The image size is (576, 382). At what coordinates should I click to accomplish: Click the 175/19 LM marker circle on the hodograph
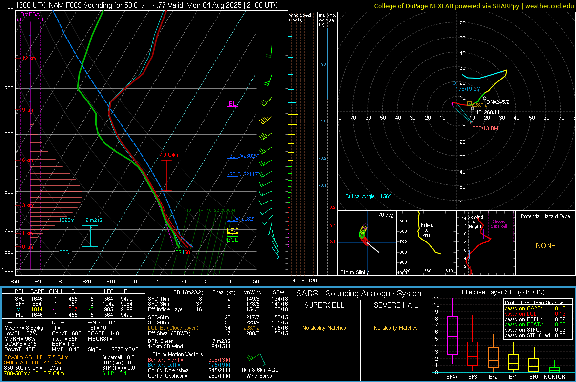point(454,83)
